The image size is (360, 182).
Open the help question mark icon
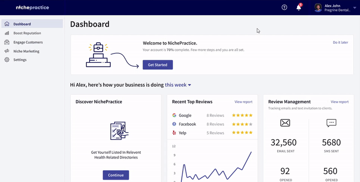[284, 7]
